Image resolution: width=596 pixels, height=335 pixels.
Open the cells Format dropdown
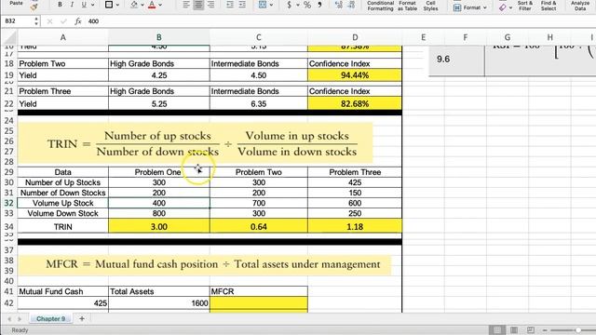point(469,7)
